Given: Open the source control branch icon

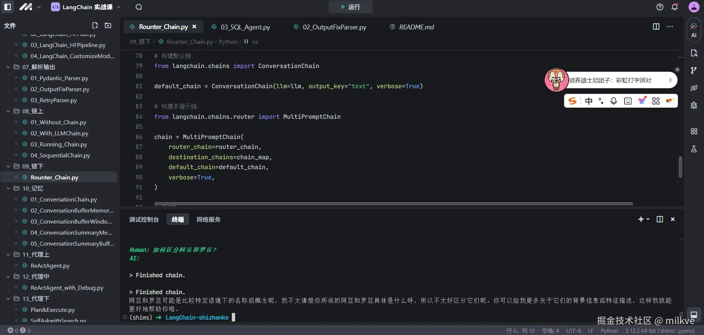Looking at the screenshot, I should 694,70.
